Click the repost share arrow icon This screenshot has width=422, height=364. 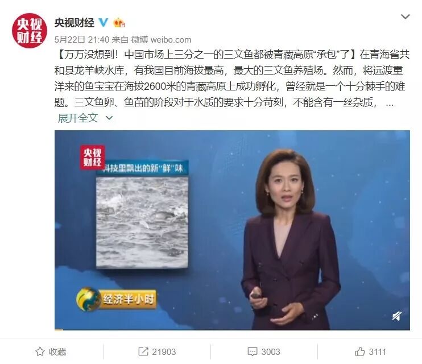tap(143, 351)
